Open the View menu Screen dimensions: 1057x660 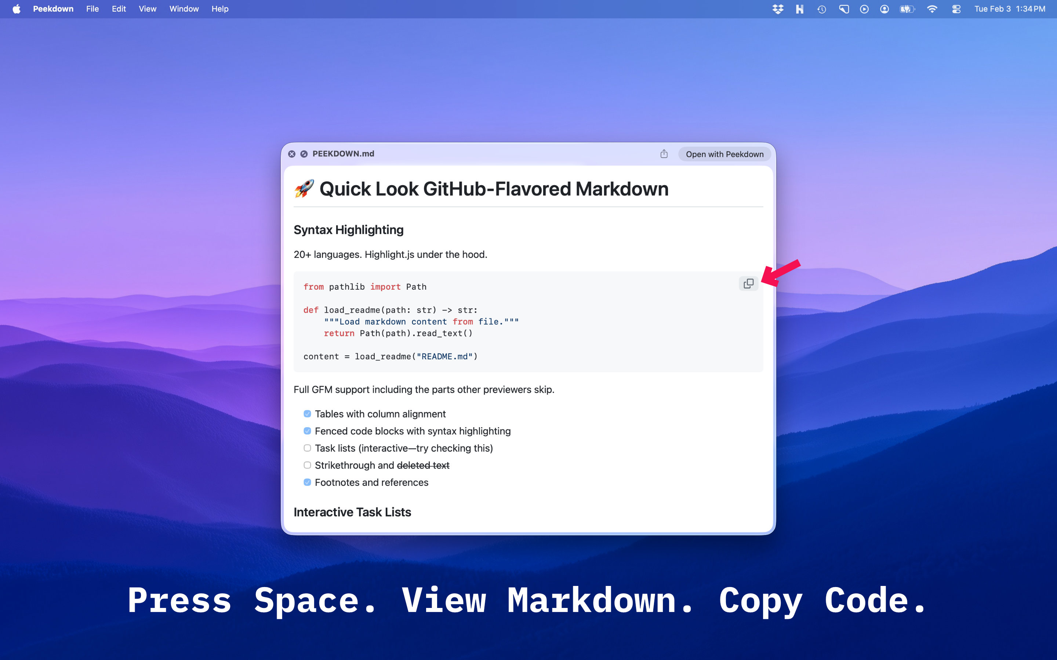(147, 9)
